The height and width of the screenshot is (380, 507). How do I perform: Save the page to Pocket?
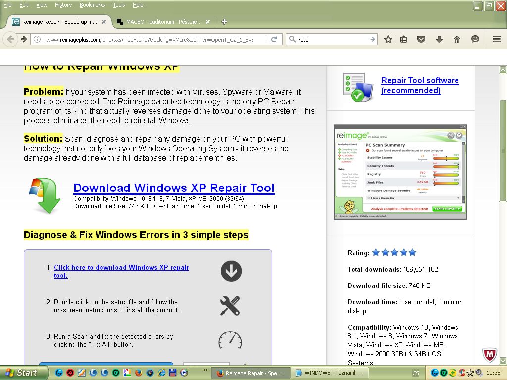click(421, 39)
